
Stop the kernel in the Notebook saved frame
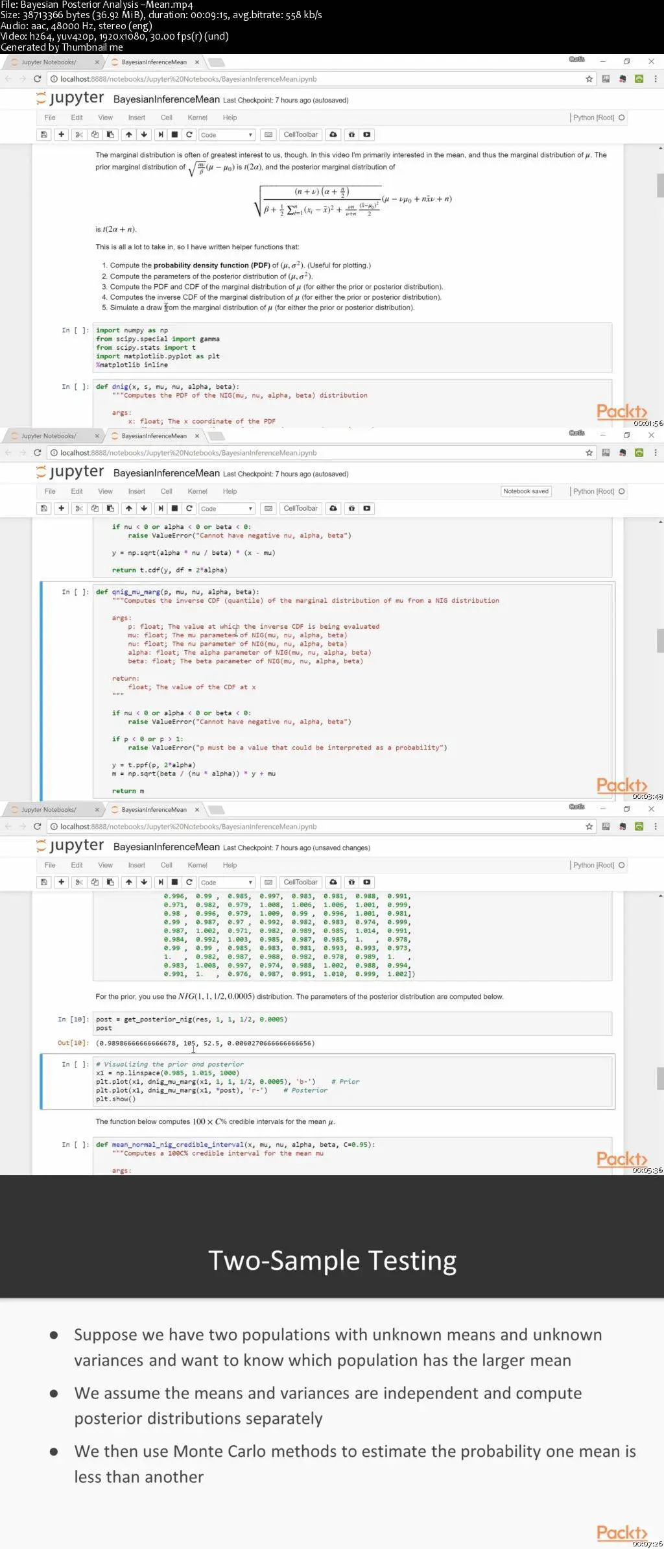point(174,509)
